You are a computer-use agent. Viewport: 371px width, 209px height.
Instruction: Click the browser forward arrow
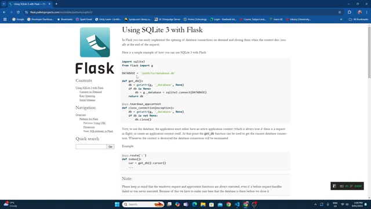pyautogui.click(x=11, y=12)
